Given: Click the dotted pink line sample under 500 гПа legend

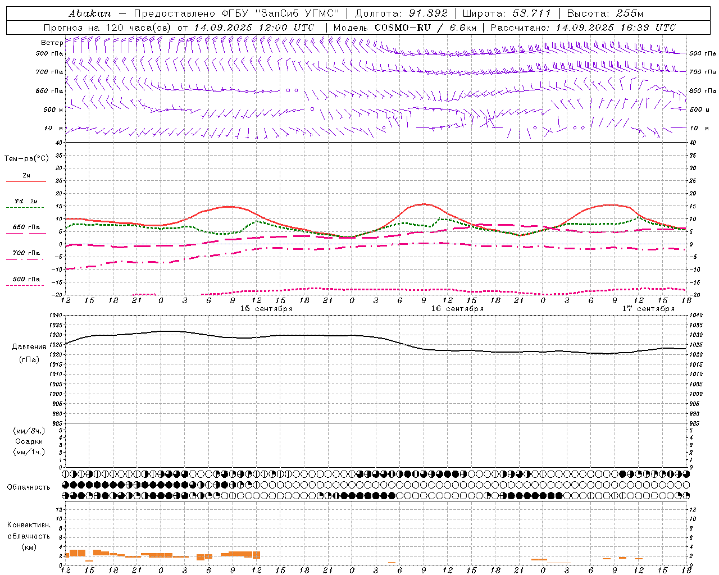Looking at the screenshot, I should (x=25, y=285).
